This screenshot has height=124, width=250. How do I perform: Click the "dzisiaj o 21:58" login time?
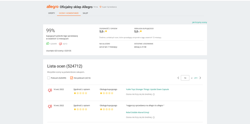pyautogui.click(x=140, y=47)
